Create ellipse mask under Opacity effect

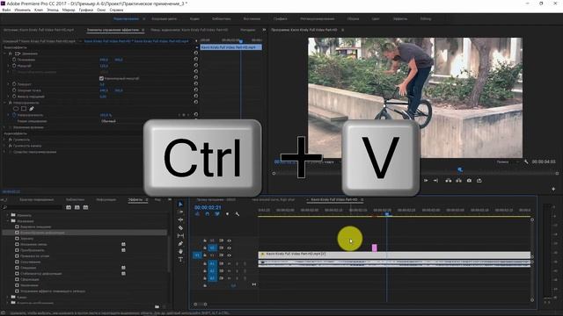pyautogui.click(x=16, y=109)
